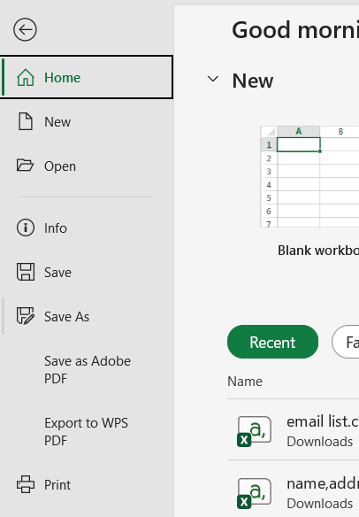359x517 pixels.
Task: Select Export to WPS PDF
Action: [x=86, y=432]
